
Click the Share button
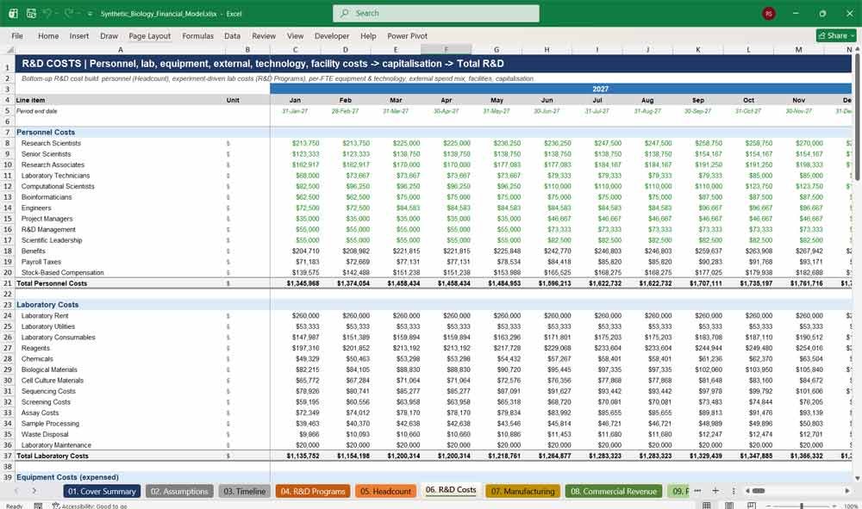pos(836,35)
